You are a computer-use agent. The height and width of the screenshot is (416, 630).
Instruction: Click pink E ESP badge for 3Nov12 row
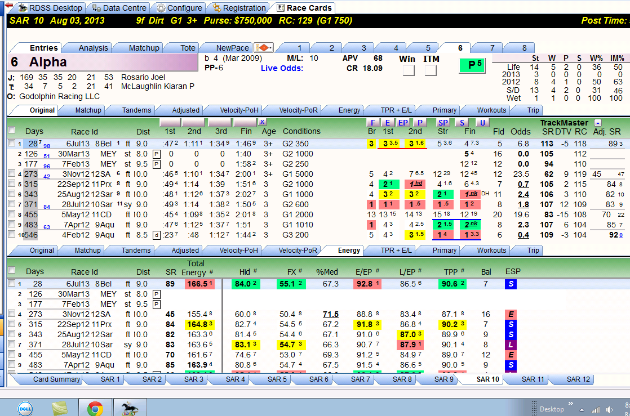click(511, 314)
